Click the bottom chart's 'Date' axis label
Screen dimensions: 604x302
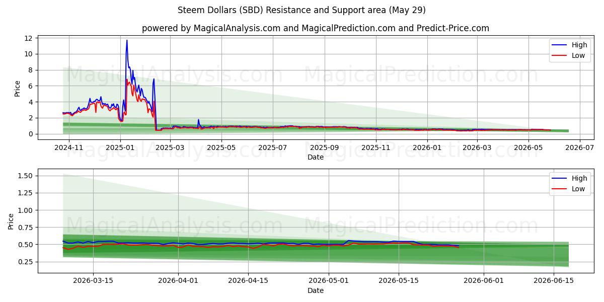pos(316,290)
